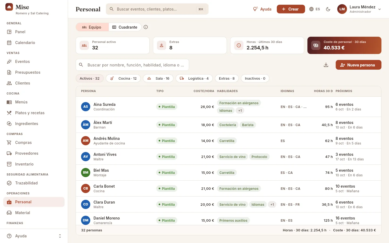The image size is (389, 243).
Task: Filter staff by Extras · 8
Action: [227, 78]
